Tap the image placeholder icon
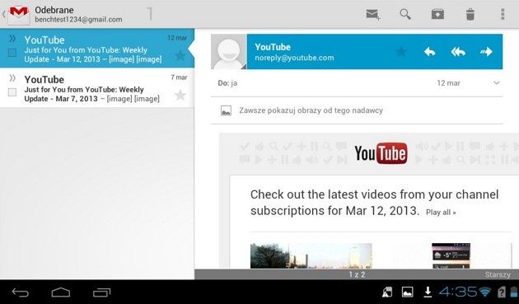The height and width of the screenshot is (304, 519). pos(226,110)
